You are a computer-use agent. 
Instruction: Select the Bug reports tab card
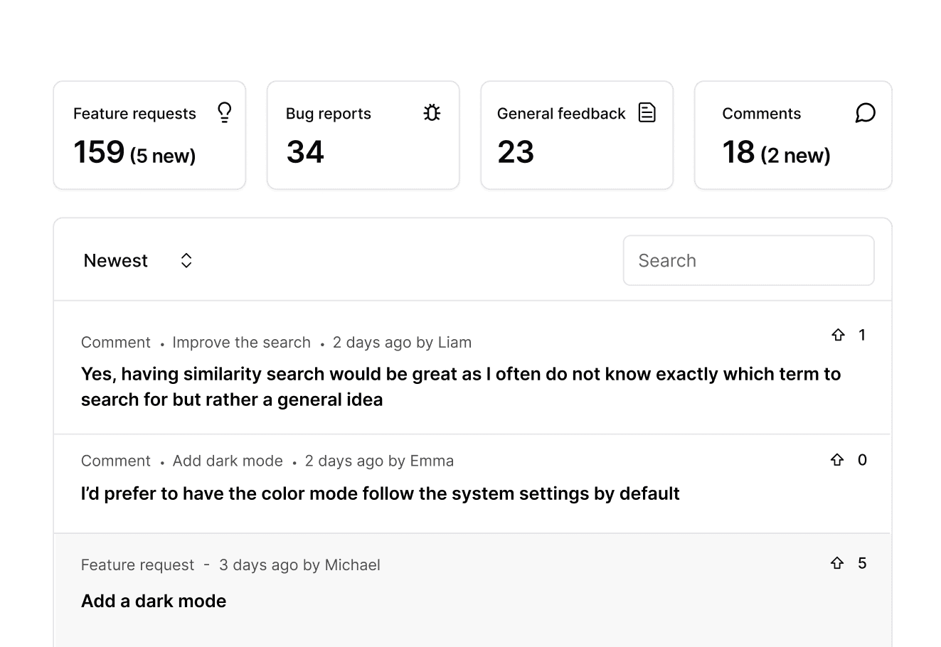pyautogui.click(x=363, y=135)
